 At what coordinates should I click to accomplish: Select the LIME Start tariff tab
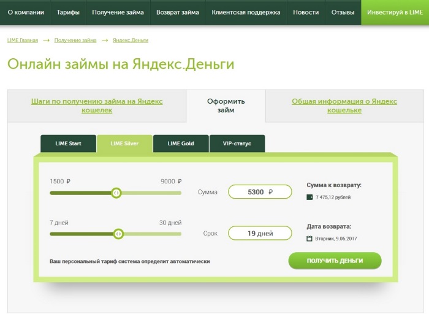68,144
